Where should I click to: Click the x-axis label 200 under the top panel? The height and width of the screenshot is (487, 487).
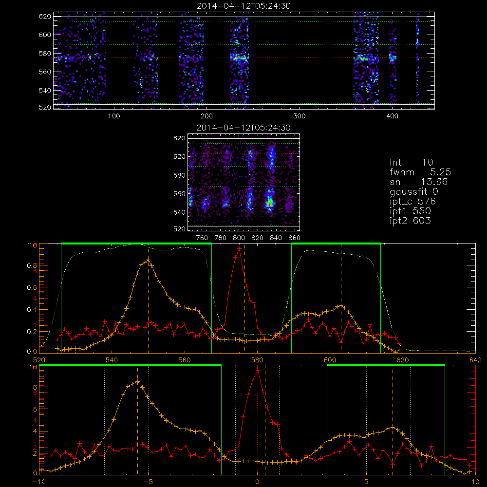pyautogui.click(x=206, y=116)
